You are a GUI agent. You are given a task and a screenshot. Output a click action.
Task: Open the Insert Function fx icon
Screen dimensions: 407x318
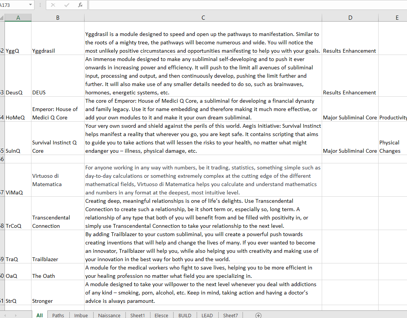coord(80,5)
